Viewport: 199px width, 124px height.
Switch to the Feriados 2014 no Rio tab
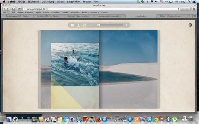click(x=49, y=16)
